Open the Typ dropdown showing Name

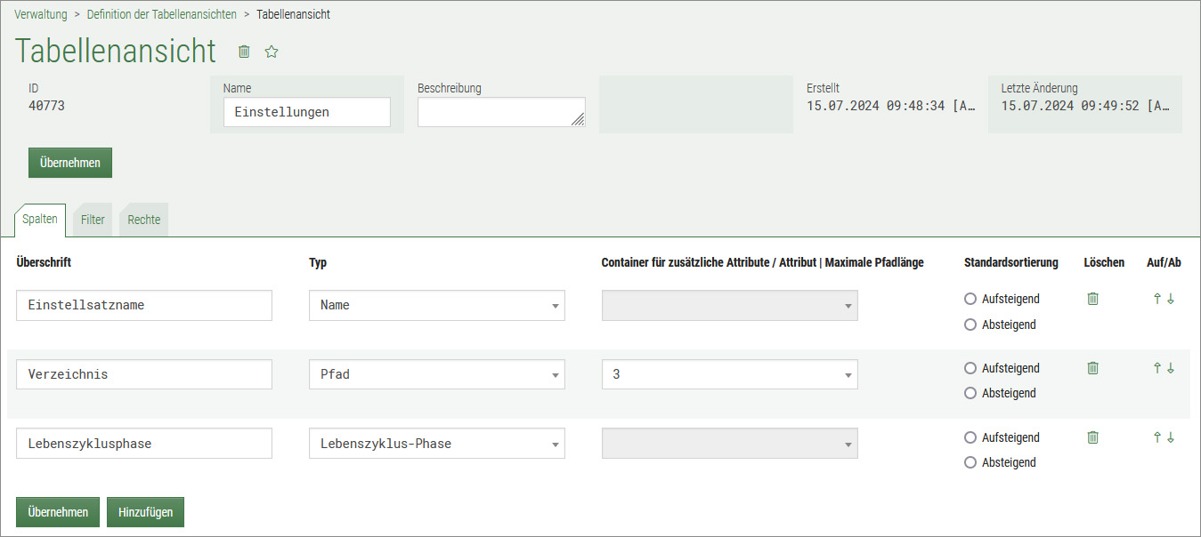pos(436,305)
